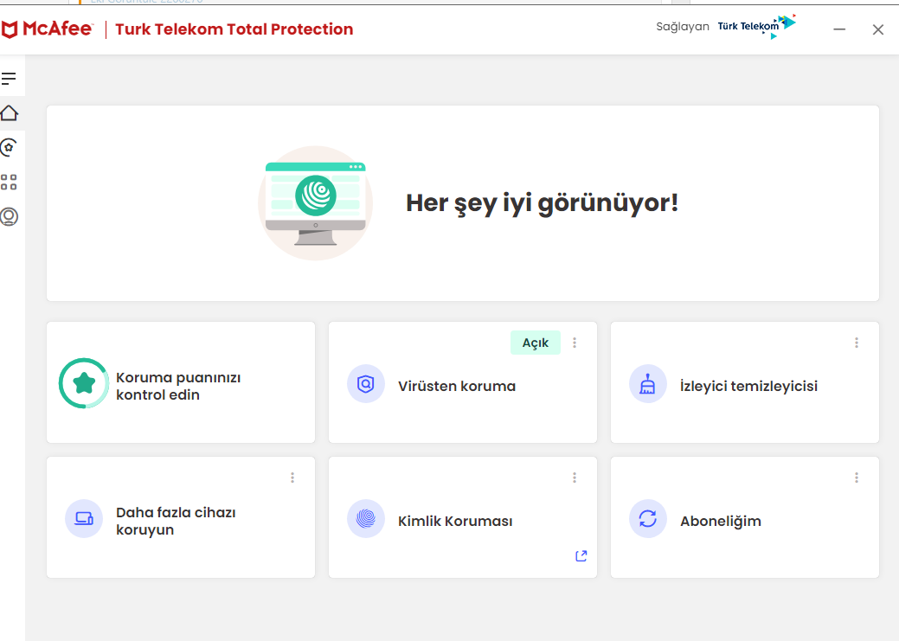Click the Her şey iyi görünüyor! heading
899x641 pixels.
[x=542, y=203]
